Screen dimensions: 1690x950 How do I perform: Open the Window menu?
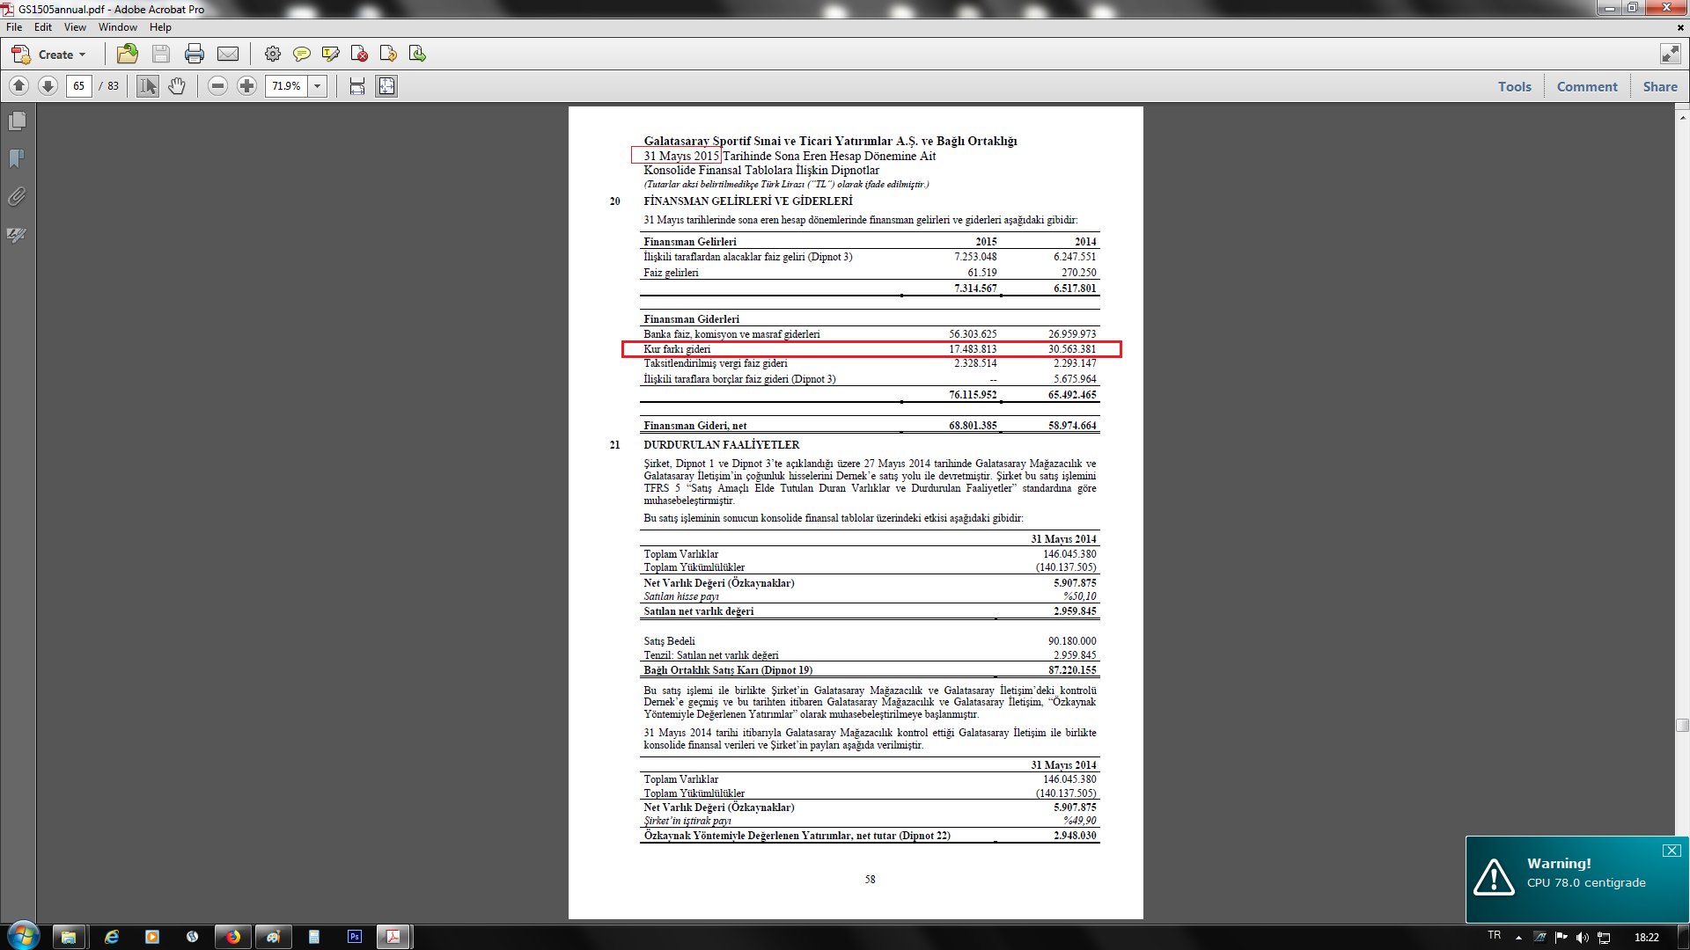point(117,27)
